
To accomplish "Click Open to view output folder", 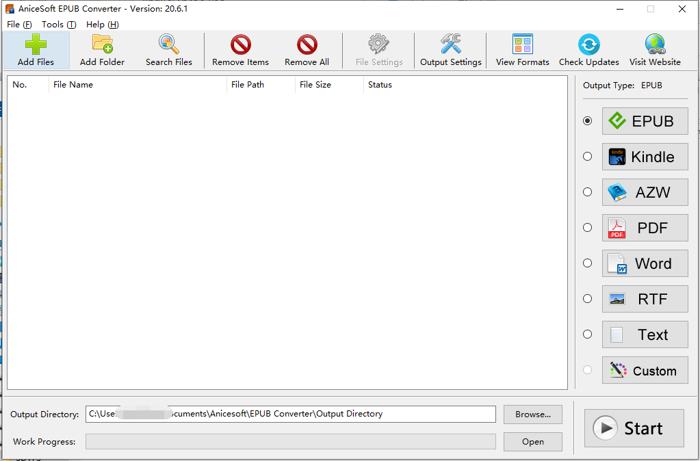I will point(533,442).
